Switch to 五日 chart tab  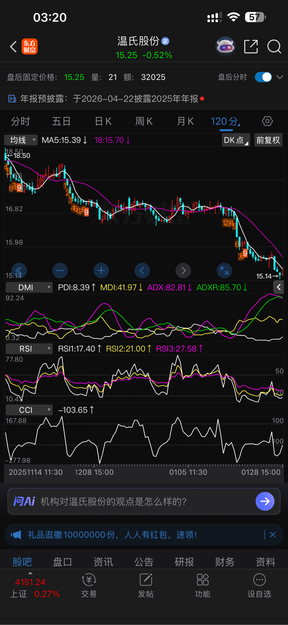point(61,121)
